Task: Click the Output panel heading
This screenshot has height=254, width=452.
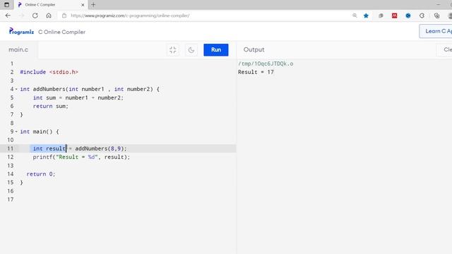Action: point(254,49)
